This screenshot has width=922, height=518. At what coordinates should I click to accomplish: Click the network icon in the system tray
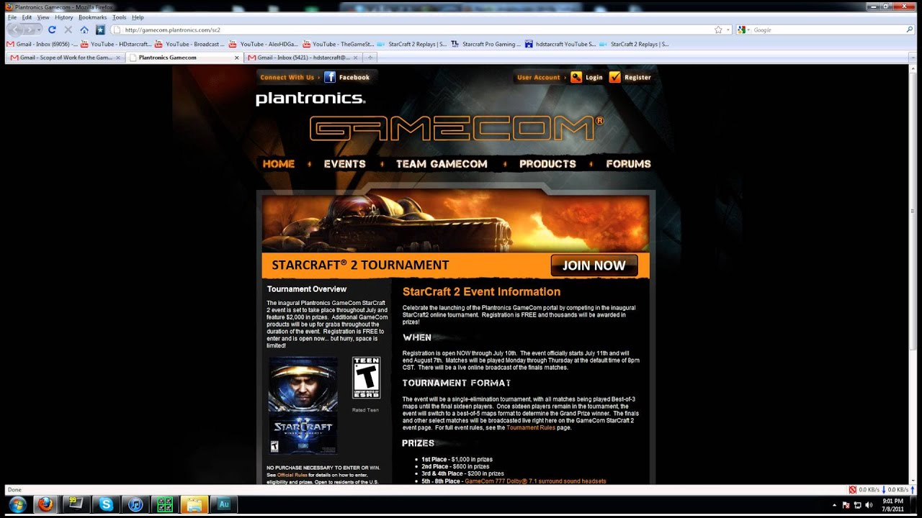tap(858, 505)
